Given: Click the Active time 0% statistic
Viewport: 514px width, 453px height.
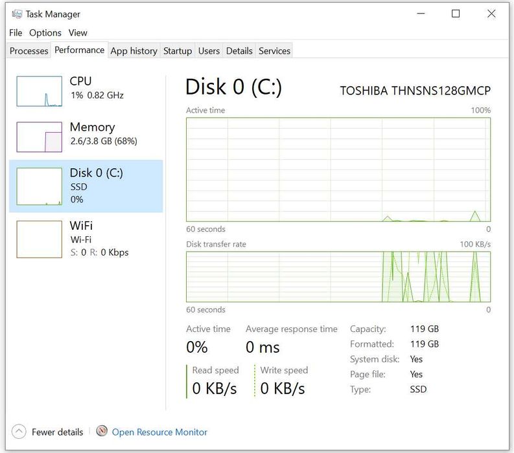Looking at the screenshot, I should 196,348.
